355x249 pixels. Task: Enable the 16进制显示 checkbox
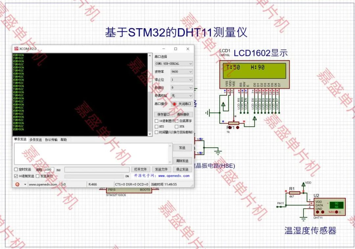click(x=156, y=121)
